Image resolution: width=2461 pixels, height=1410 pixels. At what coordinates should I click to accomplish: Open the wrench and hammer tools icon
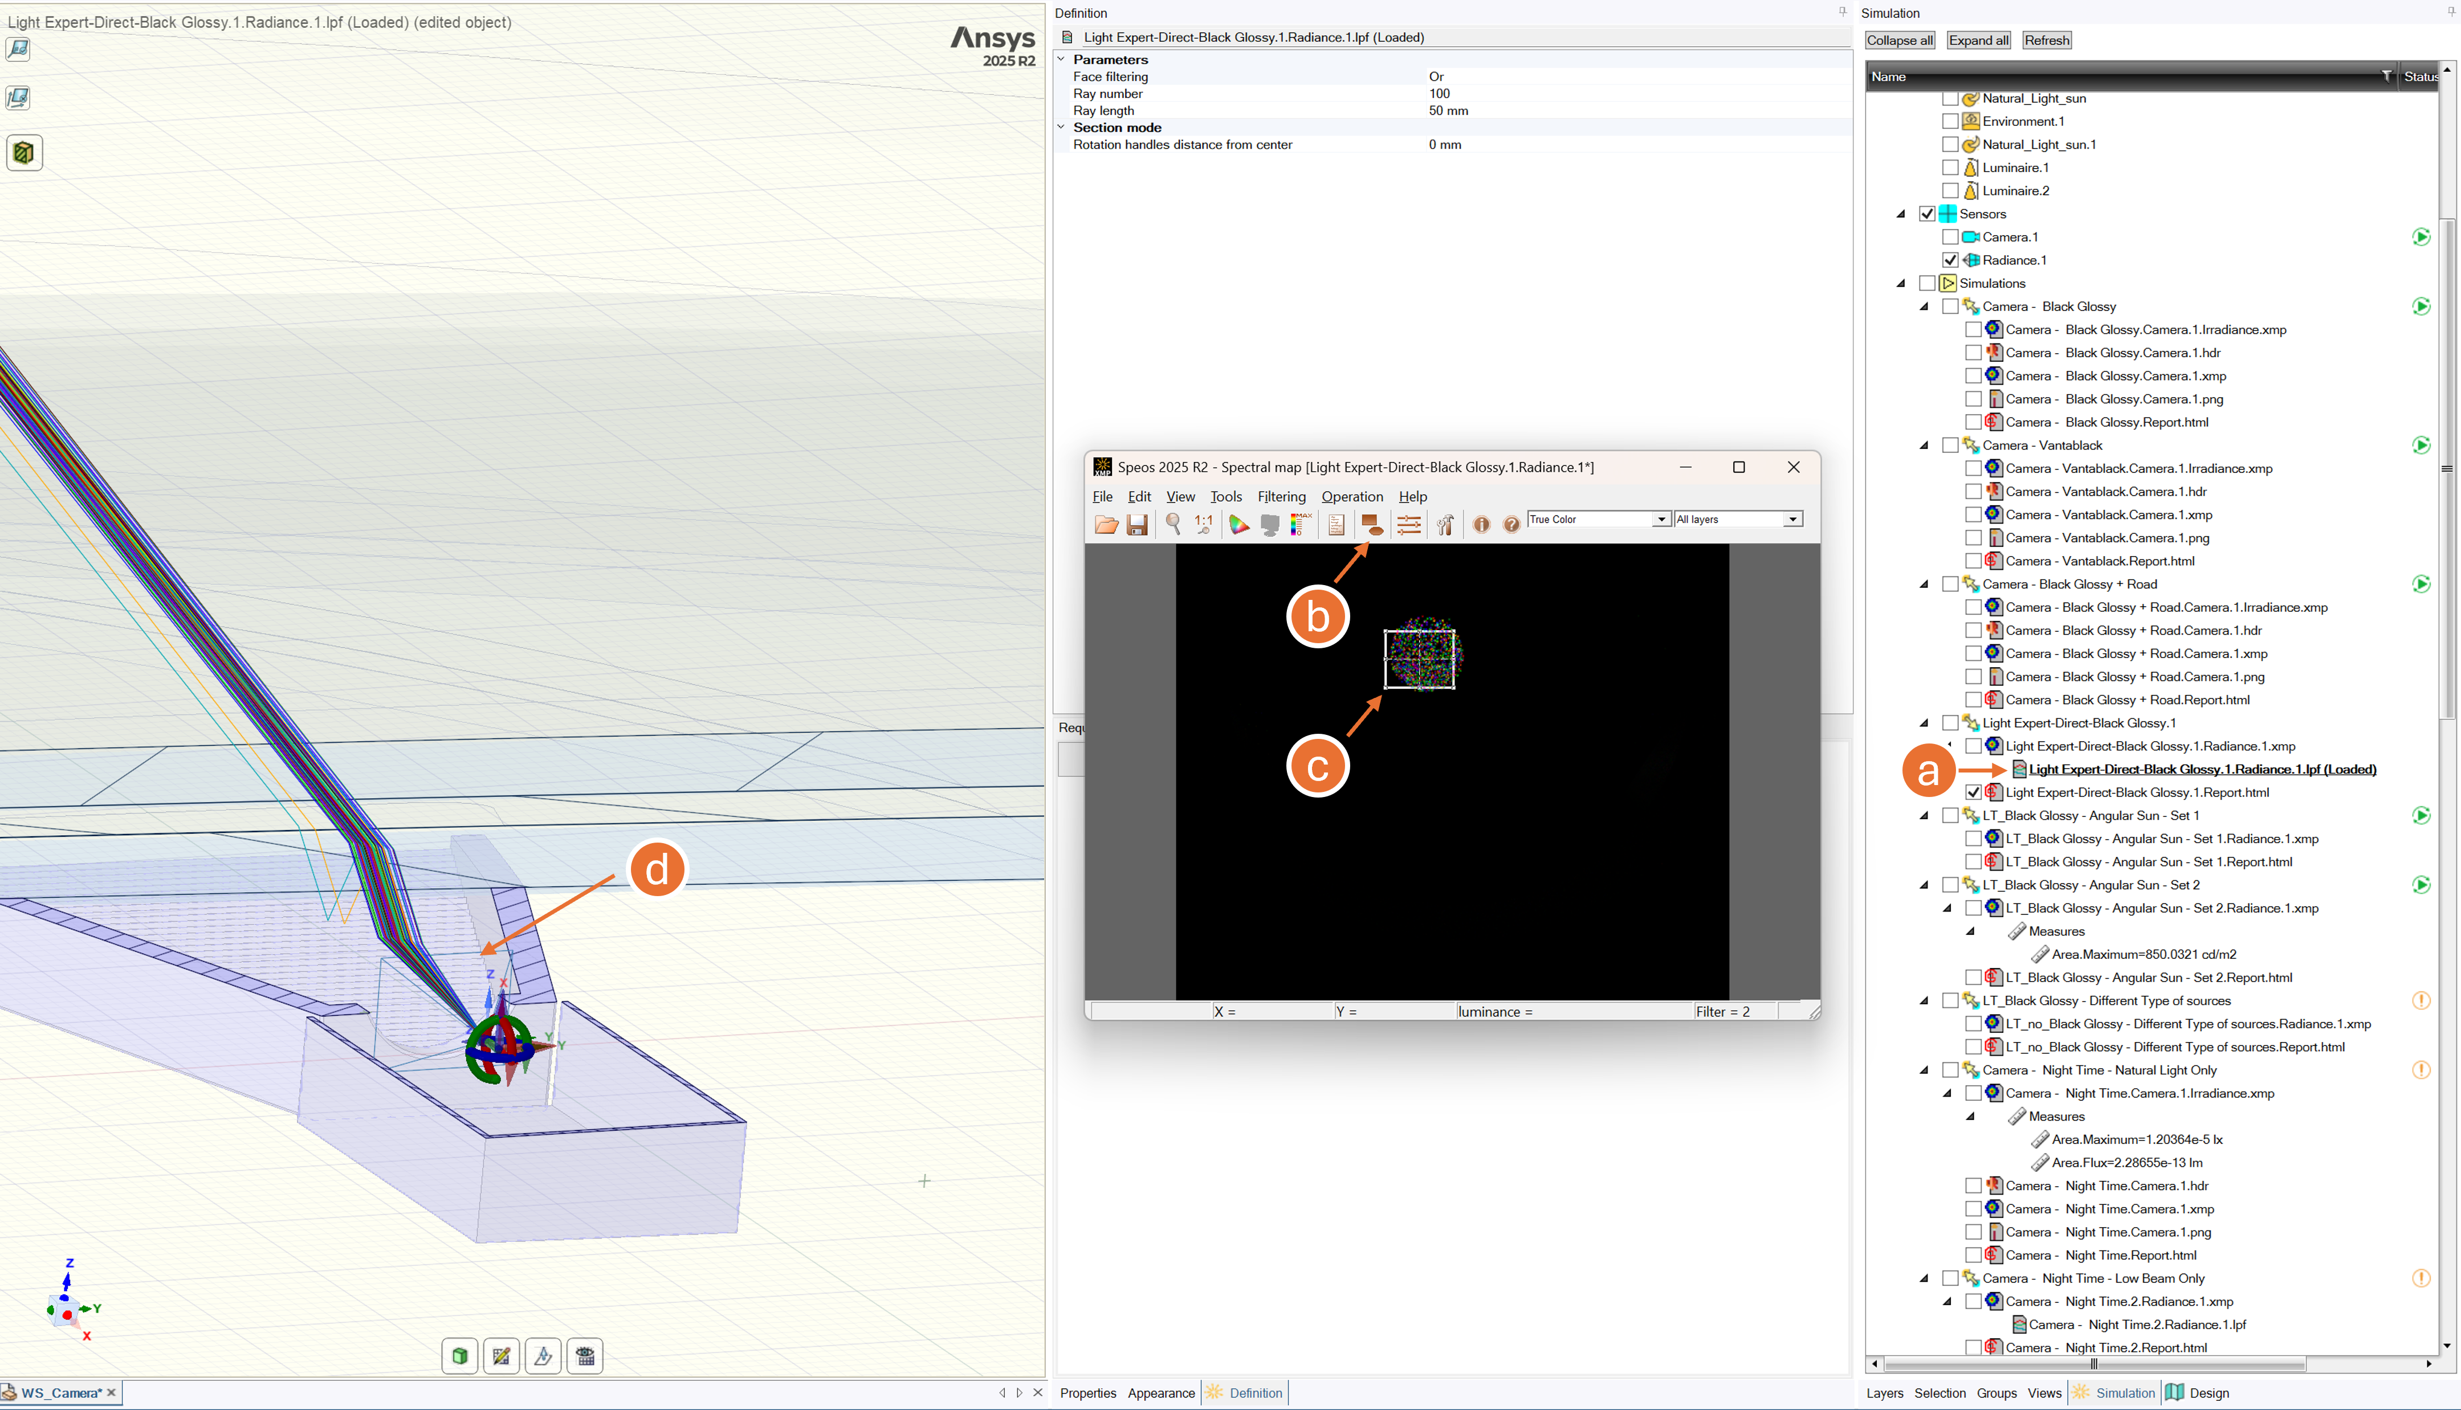[1445, 524]
